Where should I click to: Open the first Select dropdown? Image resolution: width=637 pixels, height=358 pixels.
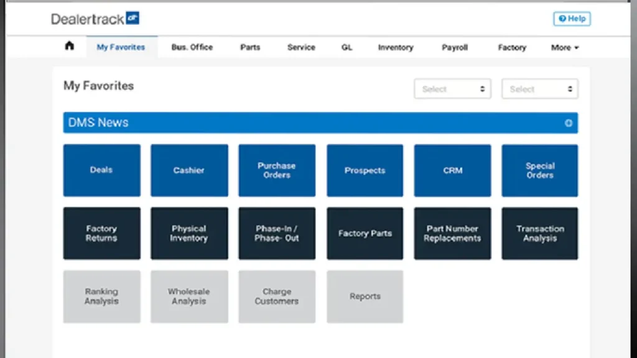(453, 89)
